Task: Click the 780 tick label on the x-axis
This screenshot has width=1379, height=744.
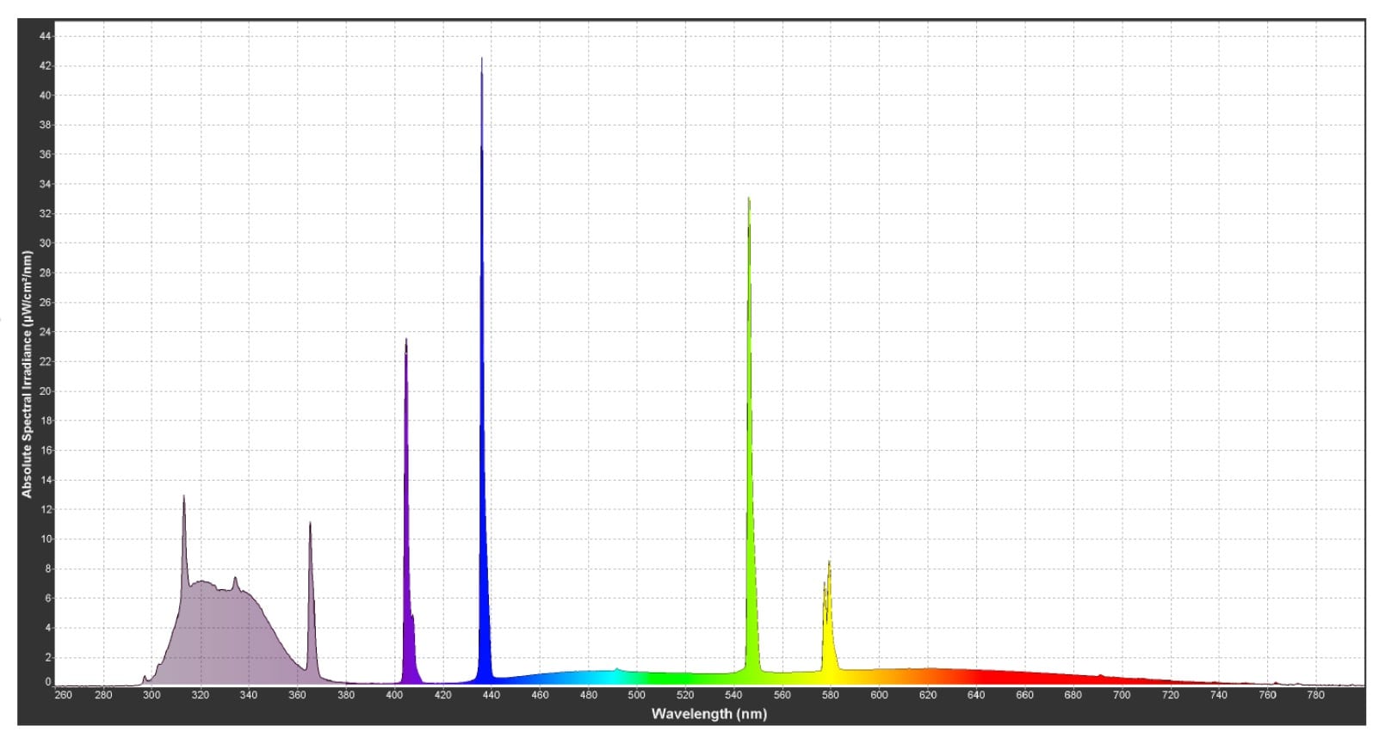Action: pyautogui.click(x=1315, y=695)
